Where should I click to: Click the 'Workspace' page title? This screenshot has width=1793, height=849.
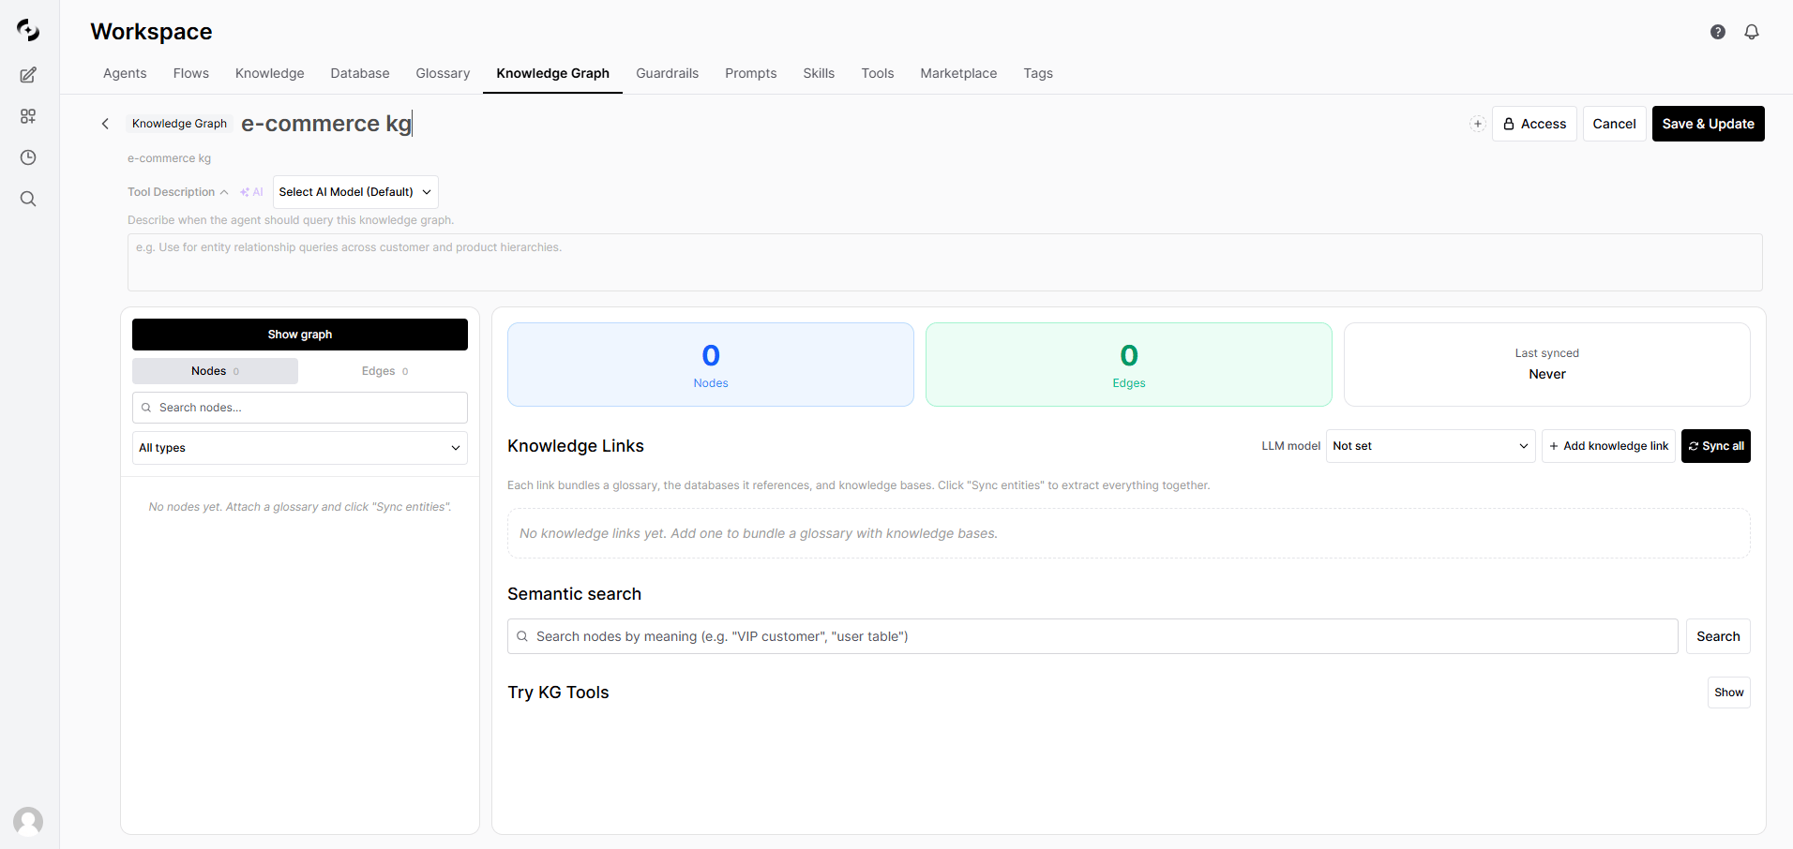pos(151,32)
